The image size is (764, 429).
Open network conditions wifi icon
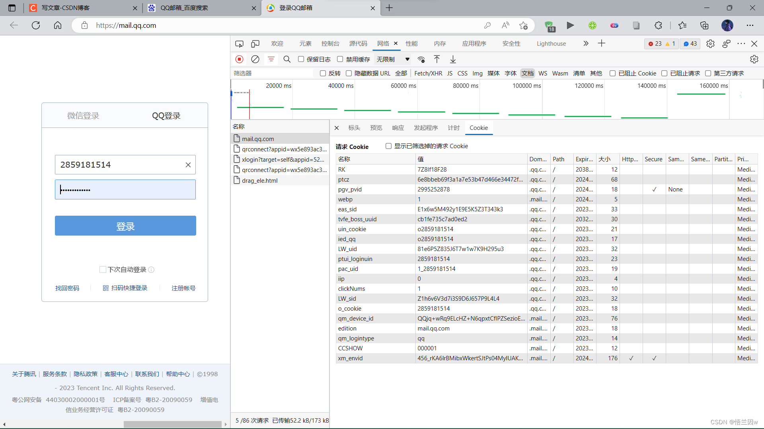(421, 59)
